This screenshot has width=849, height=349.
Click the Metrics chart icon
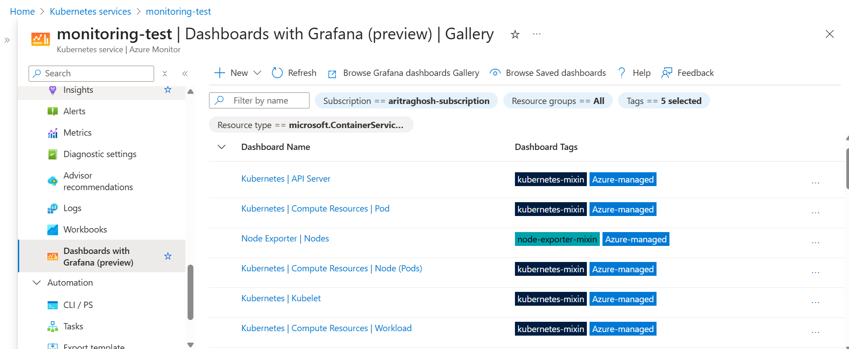tap(53, 133)
